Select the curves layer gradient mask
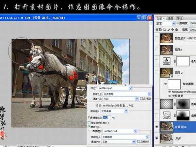 (183, 115)
